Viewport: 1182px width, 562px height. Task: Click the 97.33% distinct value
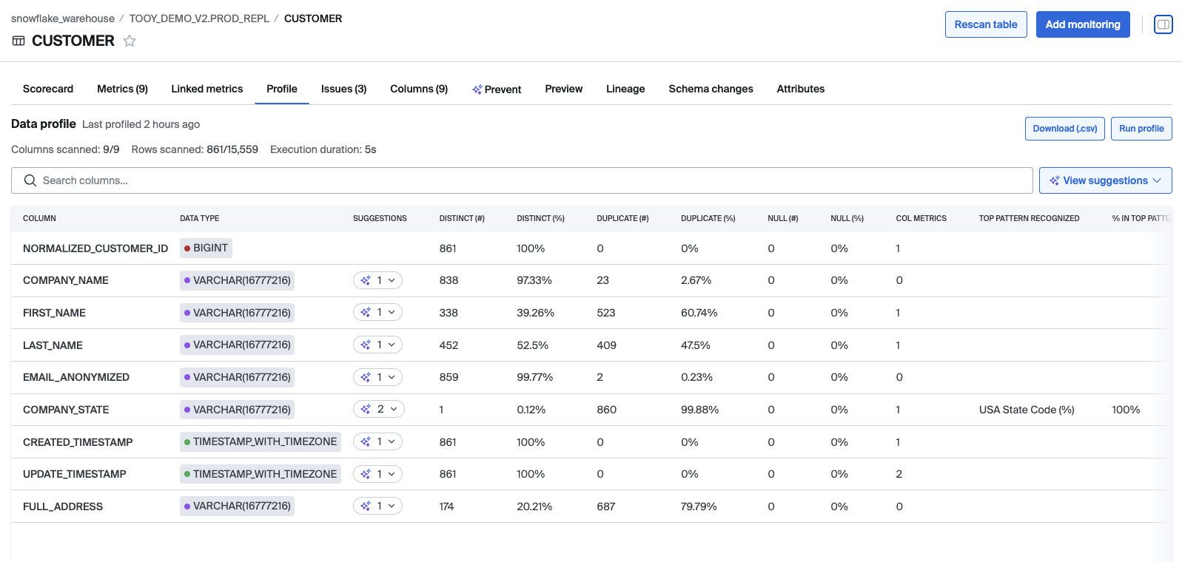pyautogui.click(x=534, y=280)
